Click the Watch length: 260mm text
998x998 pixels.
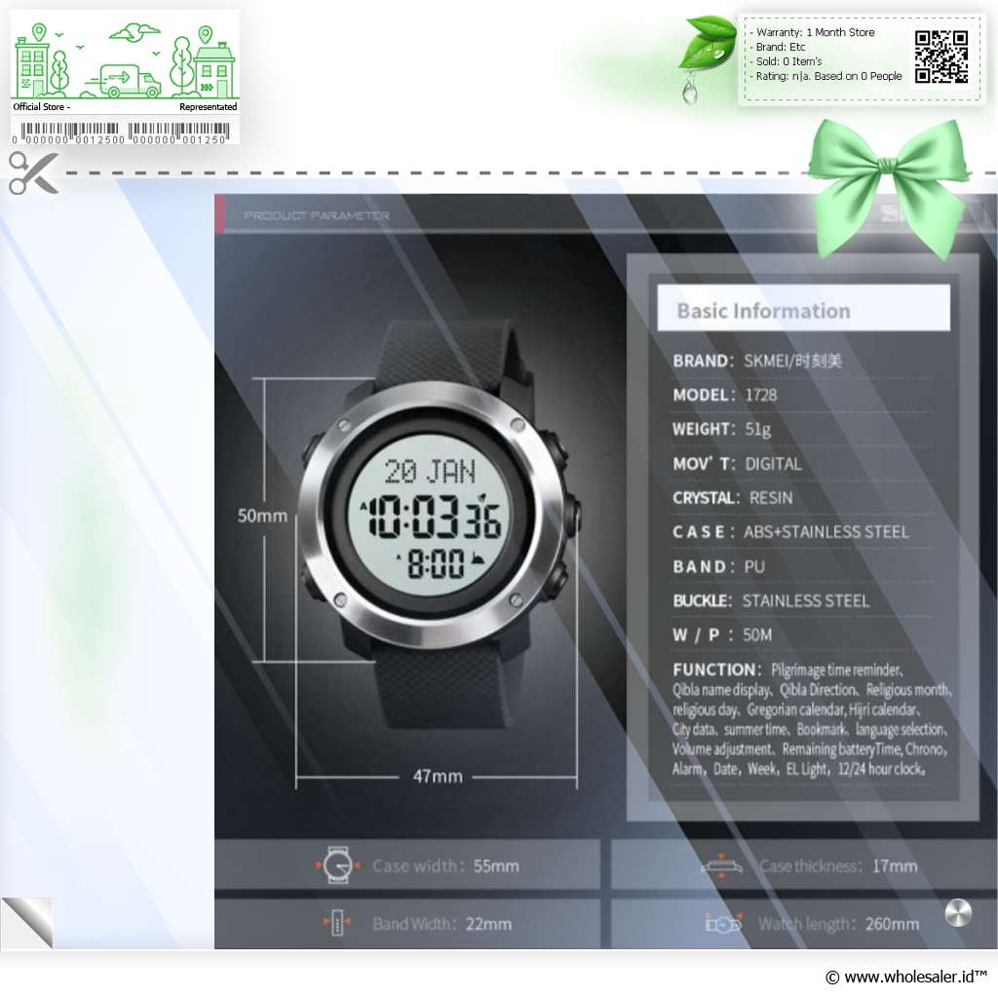[838, 924]
